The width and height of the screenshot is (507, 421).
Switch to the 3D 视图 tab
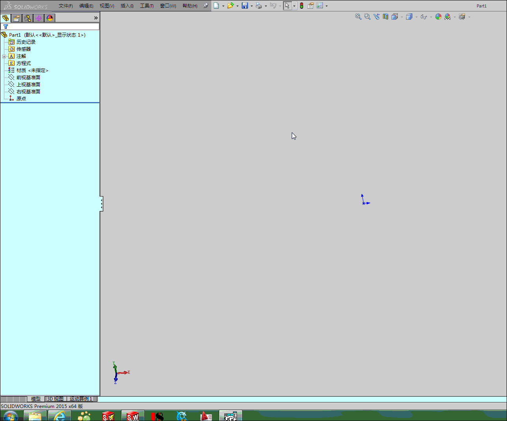pyautogui.click(x=55, y=399)
